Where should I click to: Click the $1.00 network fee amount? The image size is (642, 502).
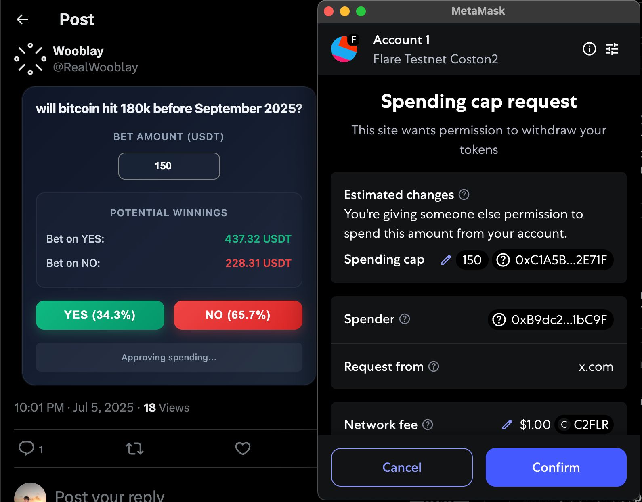tap(535, 425)
